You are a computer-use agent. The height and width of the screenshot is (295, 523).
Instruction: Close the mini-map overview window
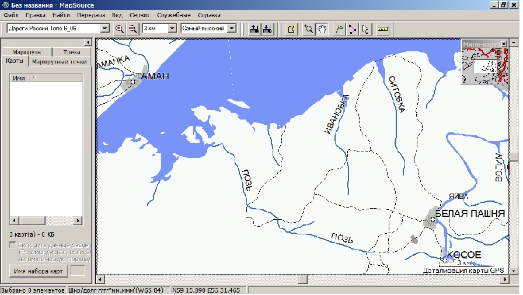tap(504, 44)
